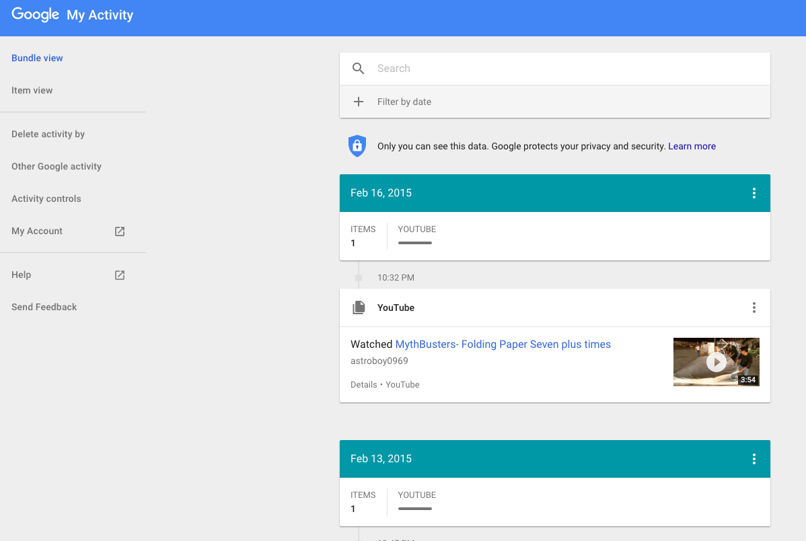
Task: Click the external link icon beside My Account
Action: [120, 231]
